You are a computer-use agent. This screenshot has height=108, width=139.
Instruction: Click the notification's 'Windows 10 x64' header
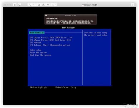[70, 15]
